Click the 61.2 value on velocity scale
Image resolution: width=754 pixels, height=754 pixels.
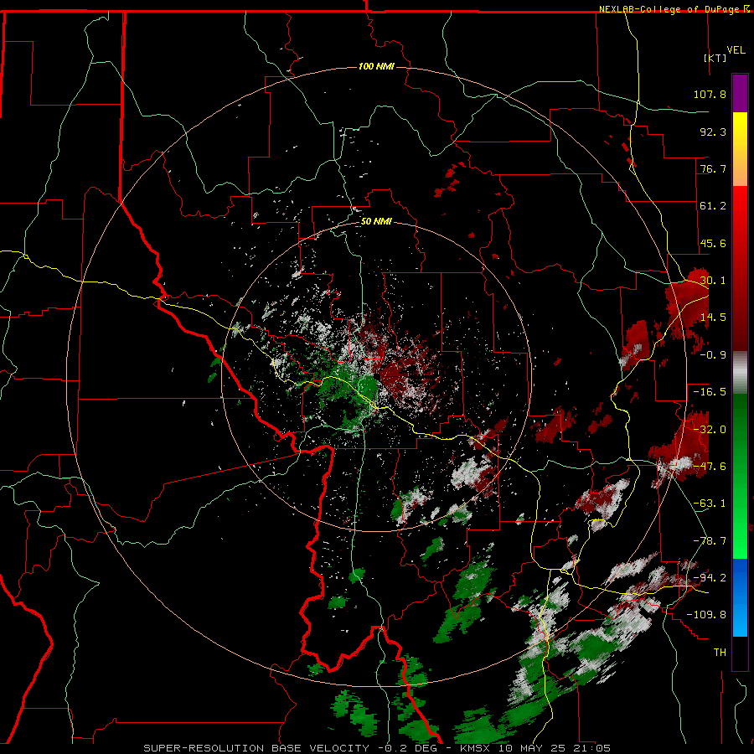click(713, 206)
